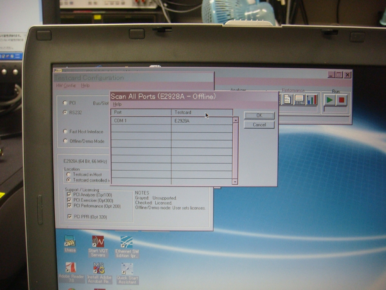
Task: Select Offline/Demo Mode radio button
Action: (65, 141)
